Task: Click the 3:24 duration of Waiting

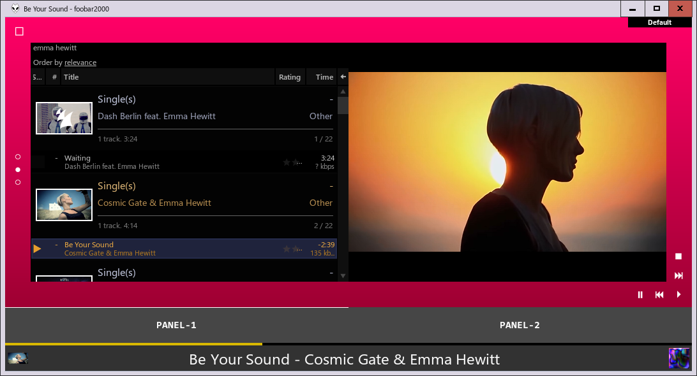Action: pyautogui.click(x=327, y=158)
